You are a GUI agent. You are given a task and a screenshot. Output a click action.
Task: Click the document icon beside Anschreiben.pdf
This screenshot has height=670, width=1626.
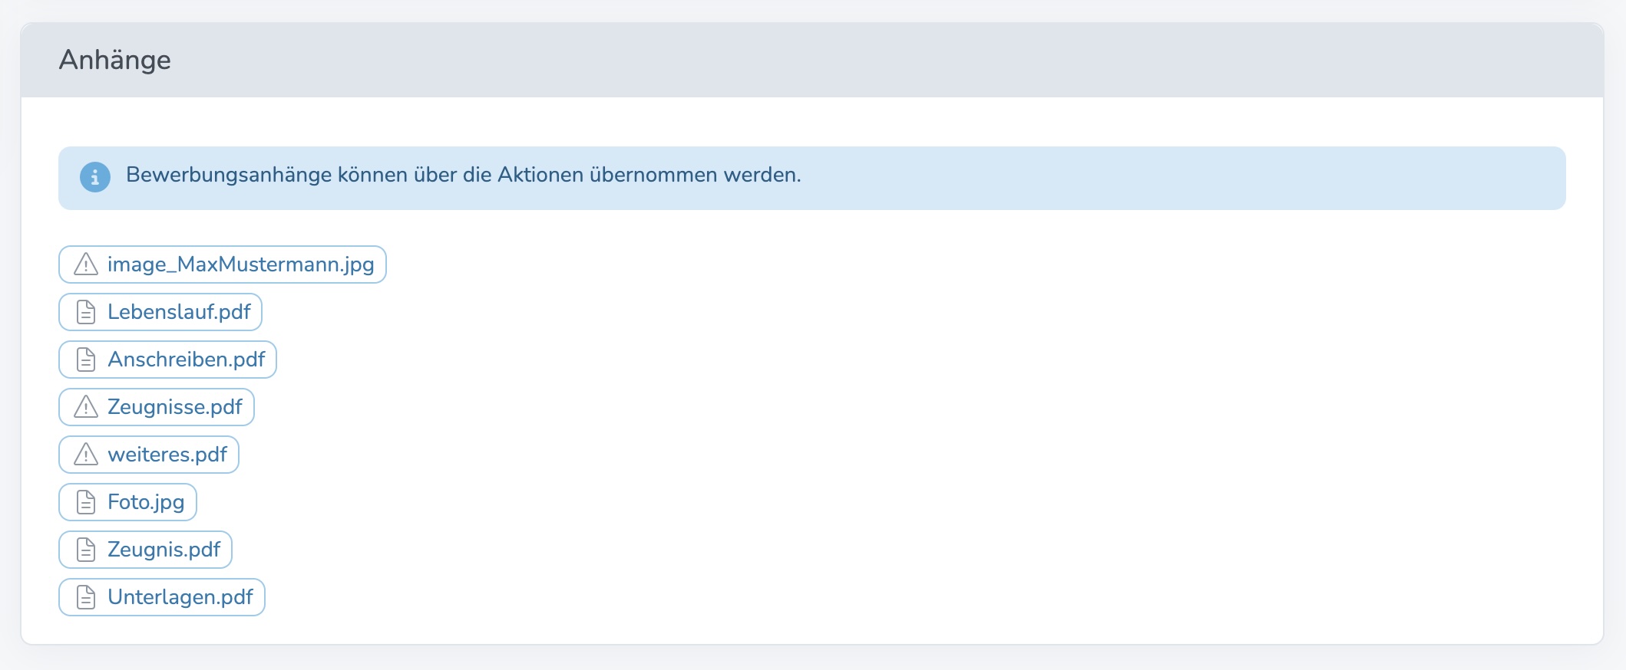[x=84, y=360]
